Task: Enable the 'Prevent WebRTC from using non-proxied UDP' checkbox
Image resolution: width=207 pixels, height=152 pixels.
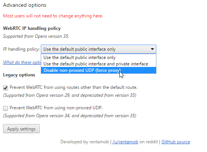Action: pyautogui.click(x=5, y=108)
